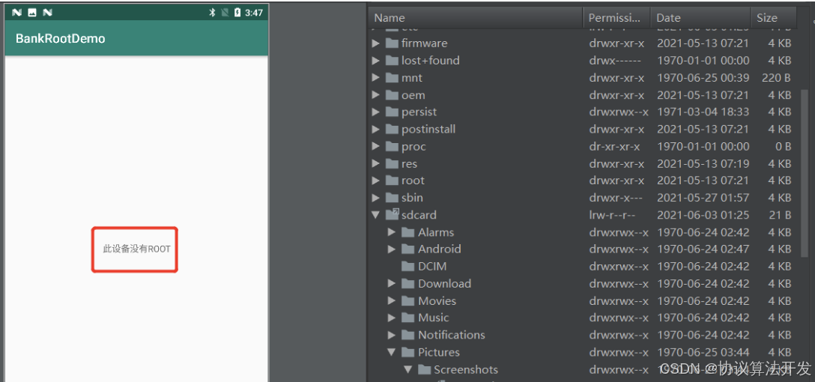Select the DCIM folder name
The image size is (815, 382).
coord(432,266)
